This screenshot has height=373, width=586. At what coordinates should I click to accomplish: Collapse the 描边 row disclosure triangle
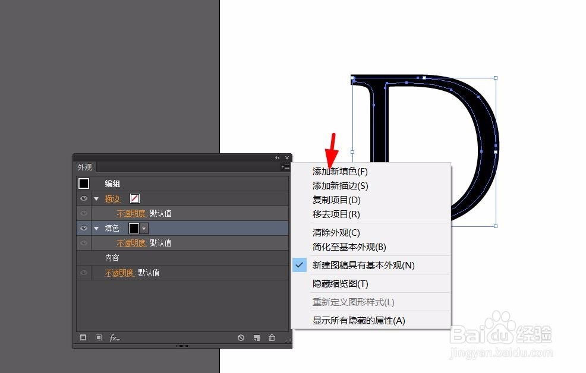(x=96, y=198)
